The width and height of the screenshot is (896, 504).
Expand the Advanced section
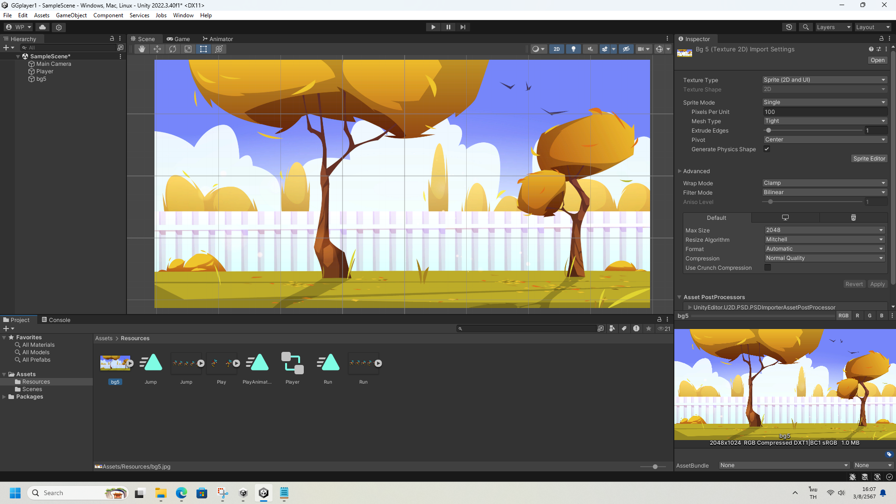(696, 171)
